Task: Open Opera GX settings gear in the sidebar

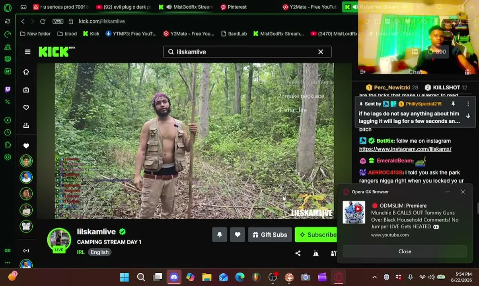Action: (8, 157)
